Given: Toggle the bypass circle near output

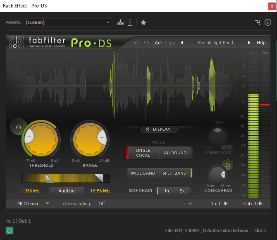Looking at the screenshot, I should coord(185,204).
